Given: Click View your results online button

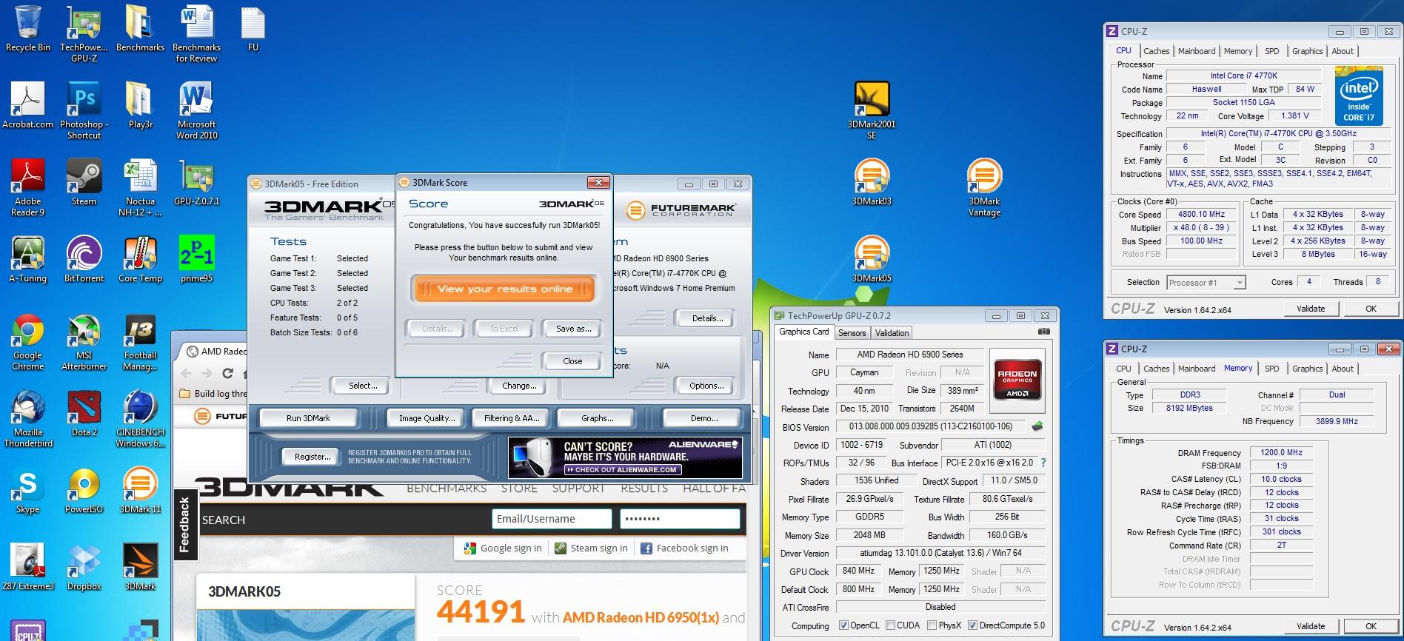Looking at the screenshot, I should [x=504, y=289].
